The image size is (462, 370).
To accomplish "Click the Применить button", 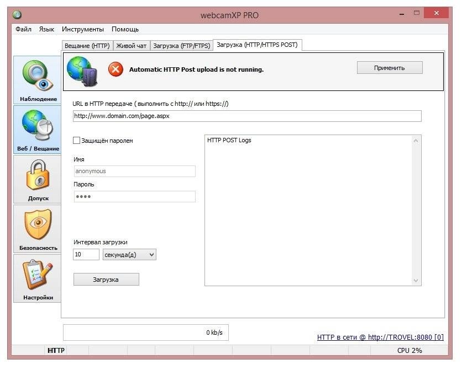I will point(390,68).
